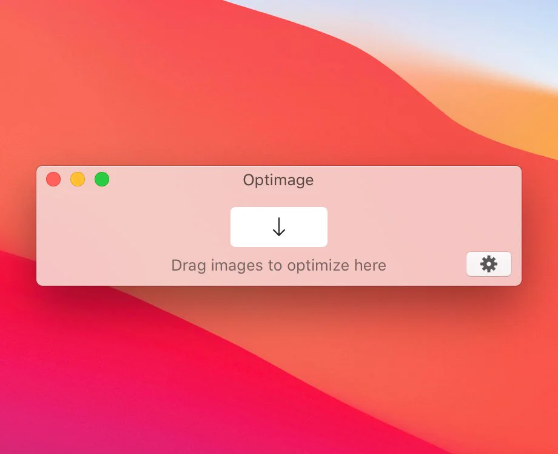
Task: Click the Optimage window title
Action: pyautogui.click(x=278, y=180)
